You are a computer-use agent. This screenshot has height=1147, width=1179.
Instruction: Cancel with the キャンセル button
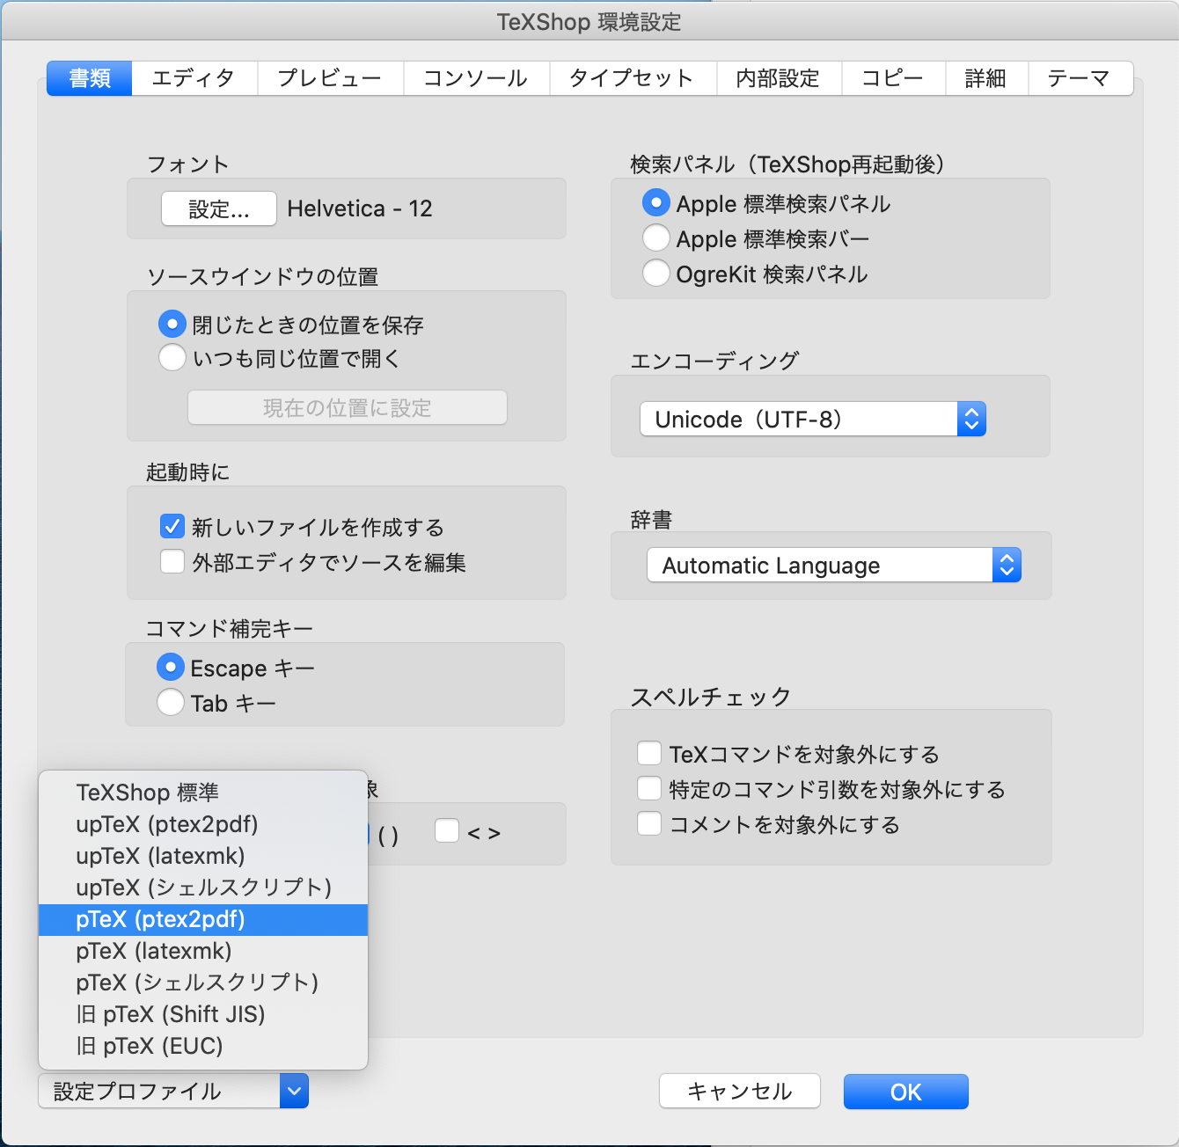coord(740,1092)
